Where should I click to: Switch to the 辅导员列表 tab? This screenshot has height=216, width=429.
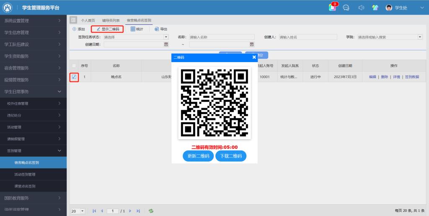tap(111, 20)
